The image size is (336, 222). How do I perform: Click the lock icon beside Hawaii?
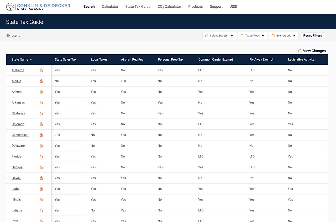(41, 178)
